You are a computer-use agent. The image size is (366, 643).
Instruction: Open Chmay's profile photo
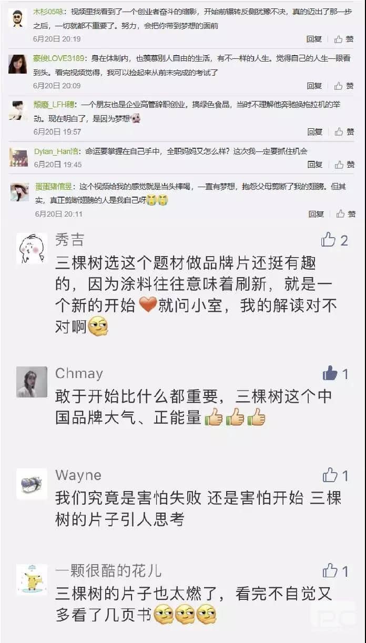32,382
